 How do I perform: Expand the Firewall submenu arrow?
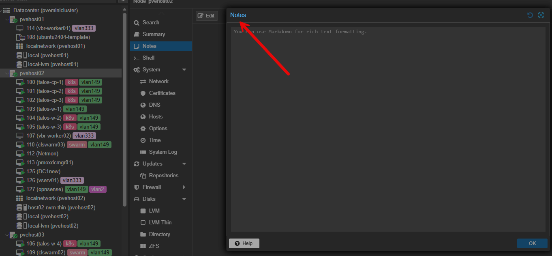tap(184, 187)
